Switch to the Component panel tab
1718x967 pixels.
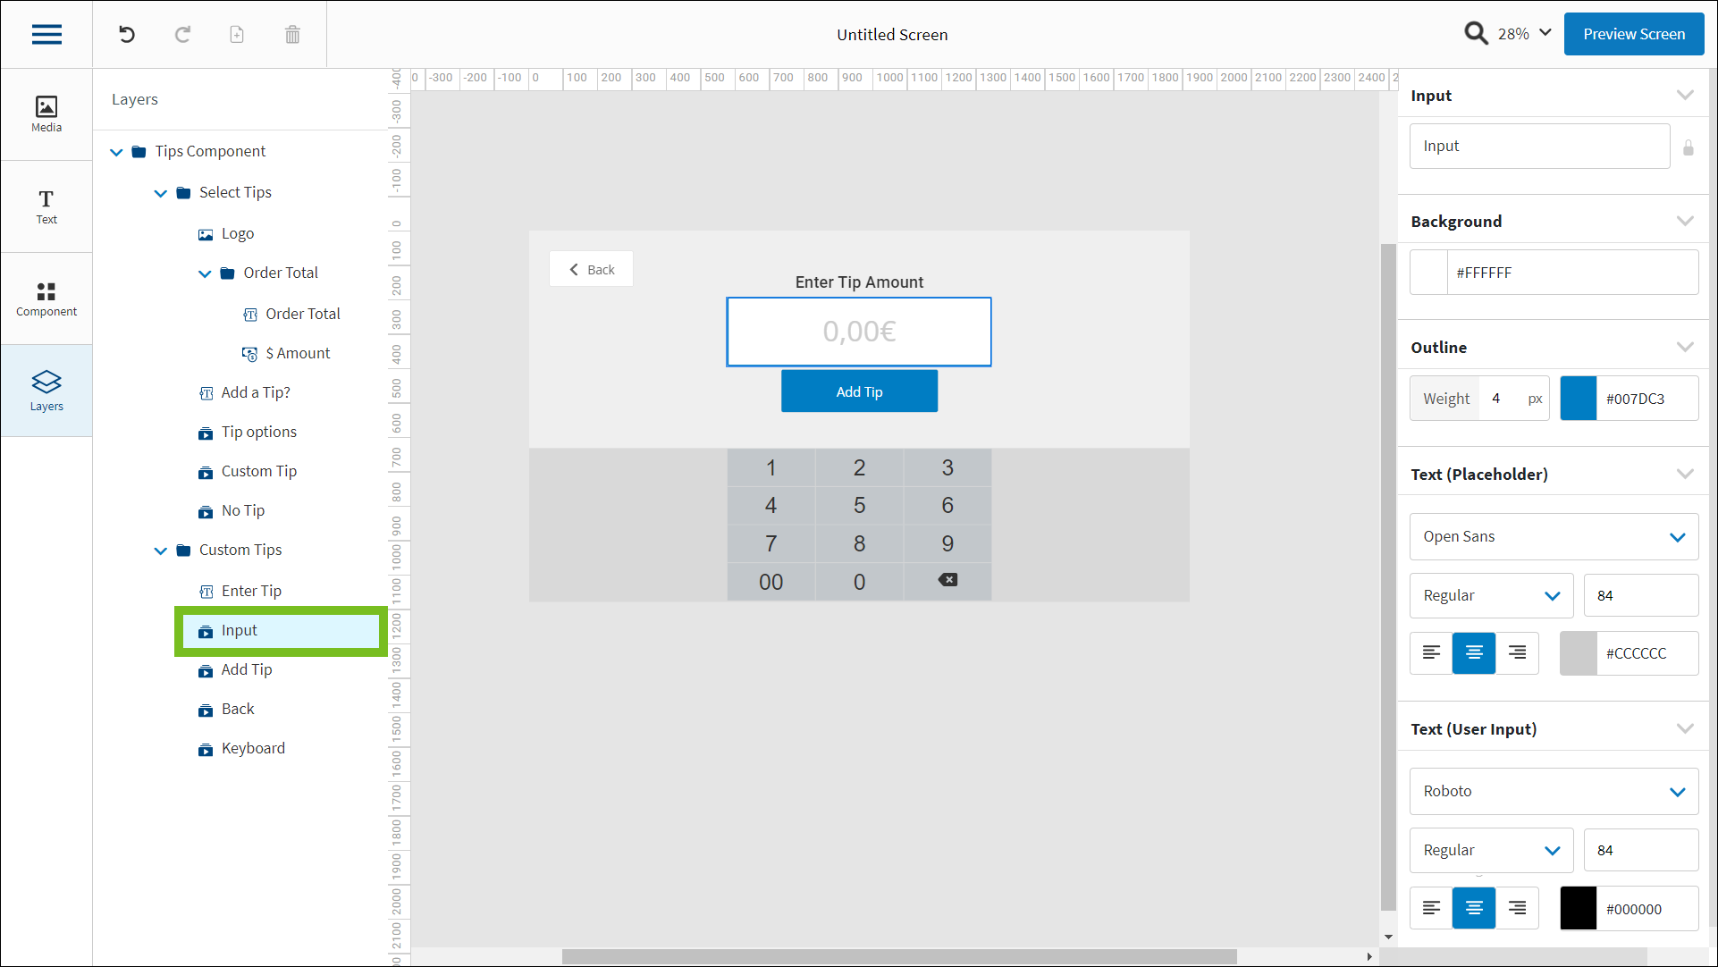coord(46,299)
